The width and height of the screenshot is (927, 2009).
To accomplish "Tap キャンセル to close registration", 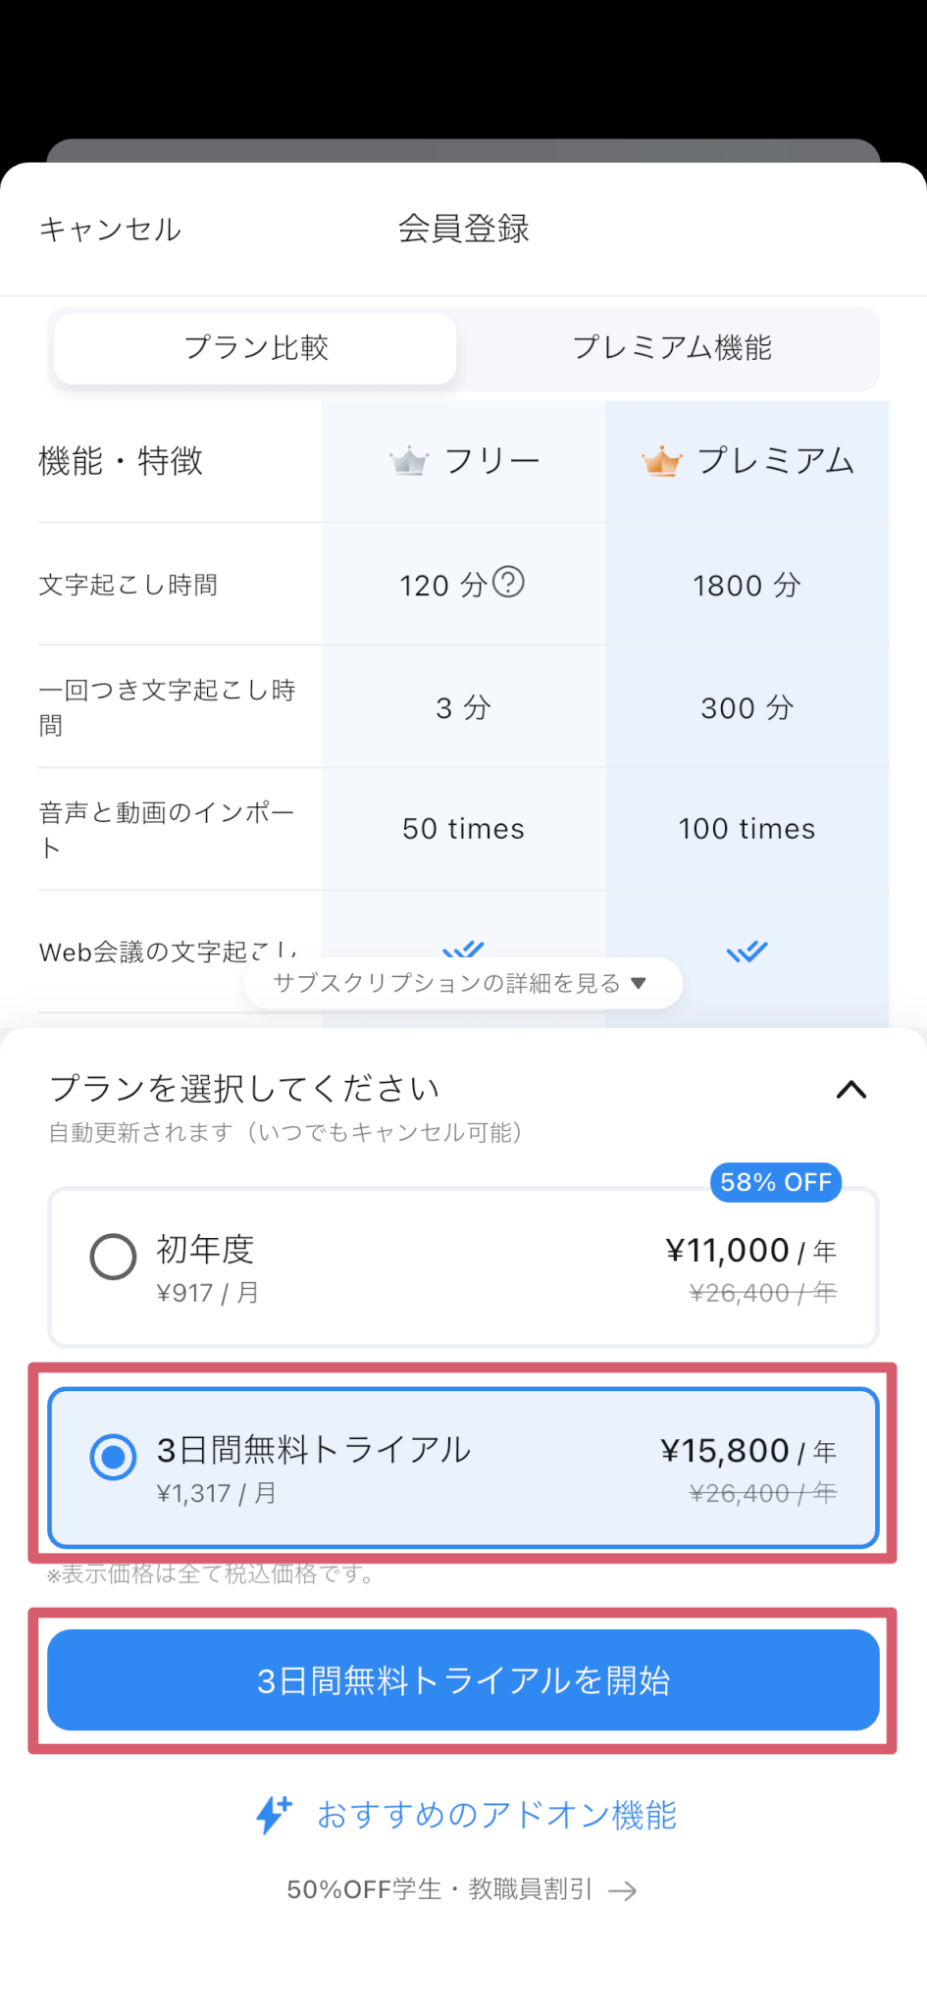I will point(110,230).
